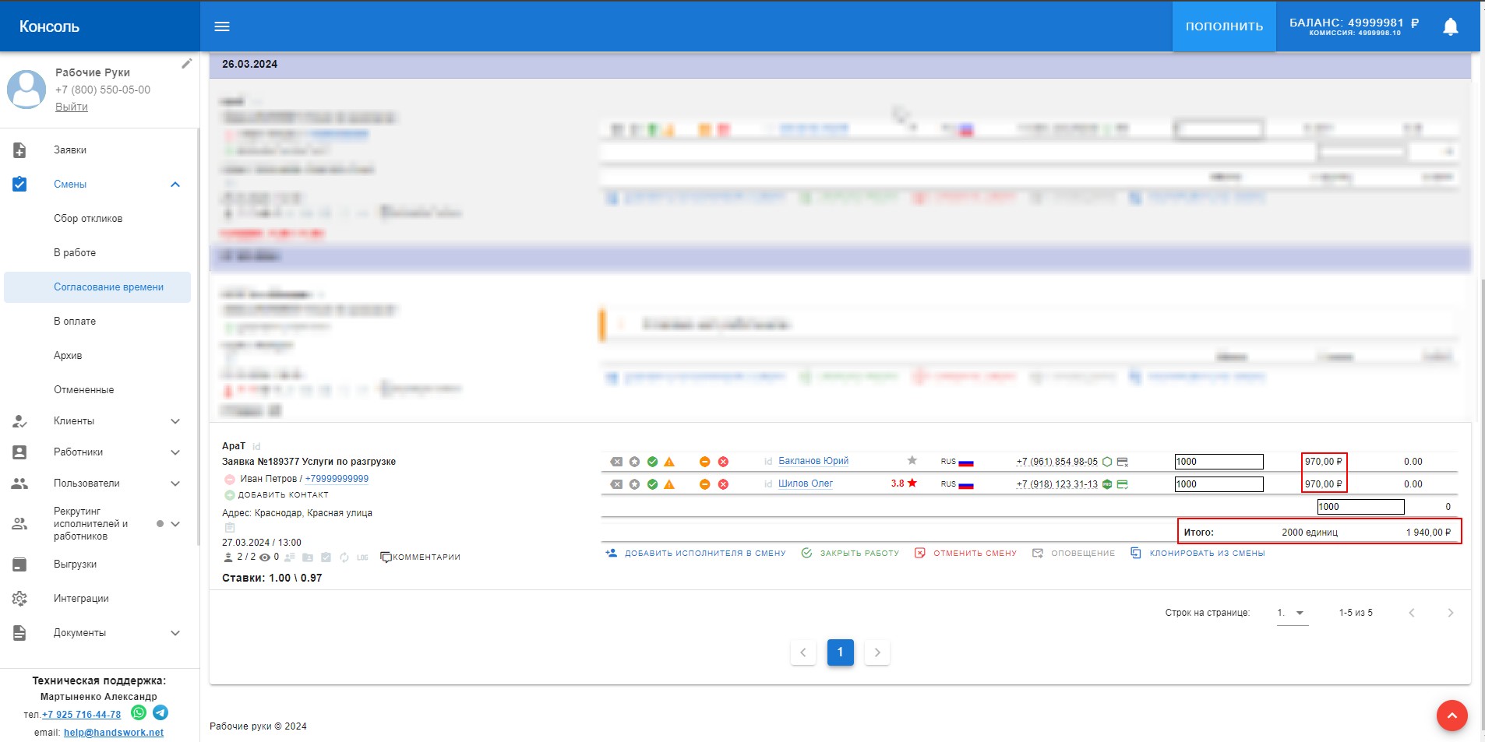Remove contact Иван Петров with minus icon
Image resolution: width=1485 pixels, height=742 pixels.
230,480
